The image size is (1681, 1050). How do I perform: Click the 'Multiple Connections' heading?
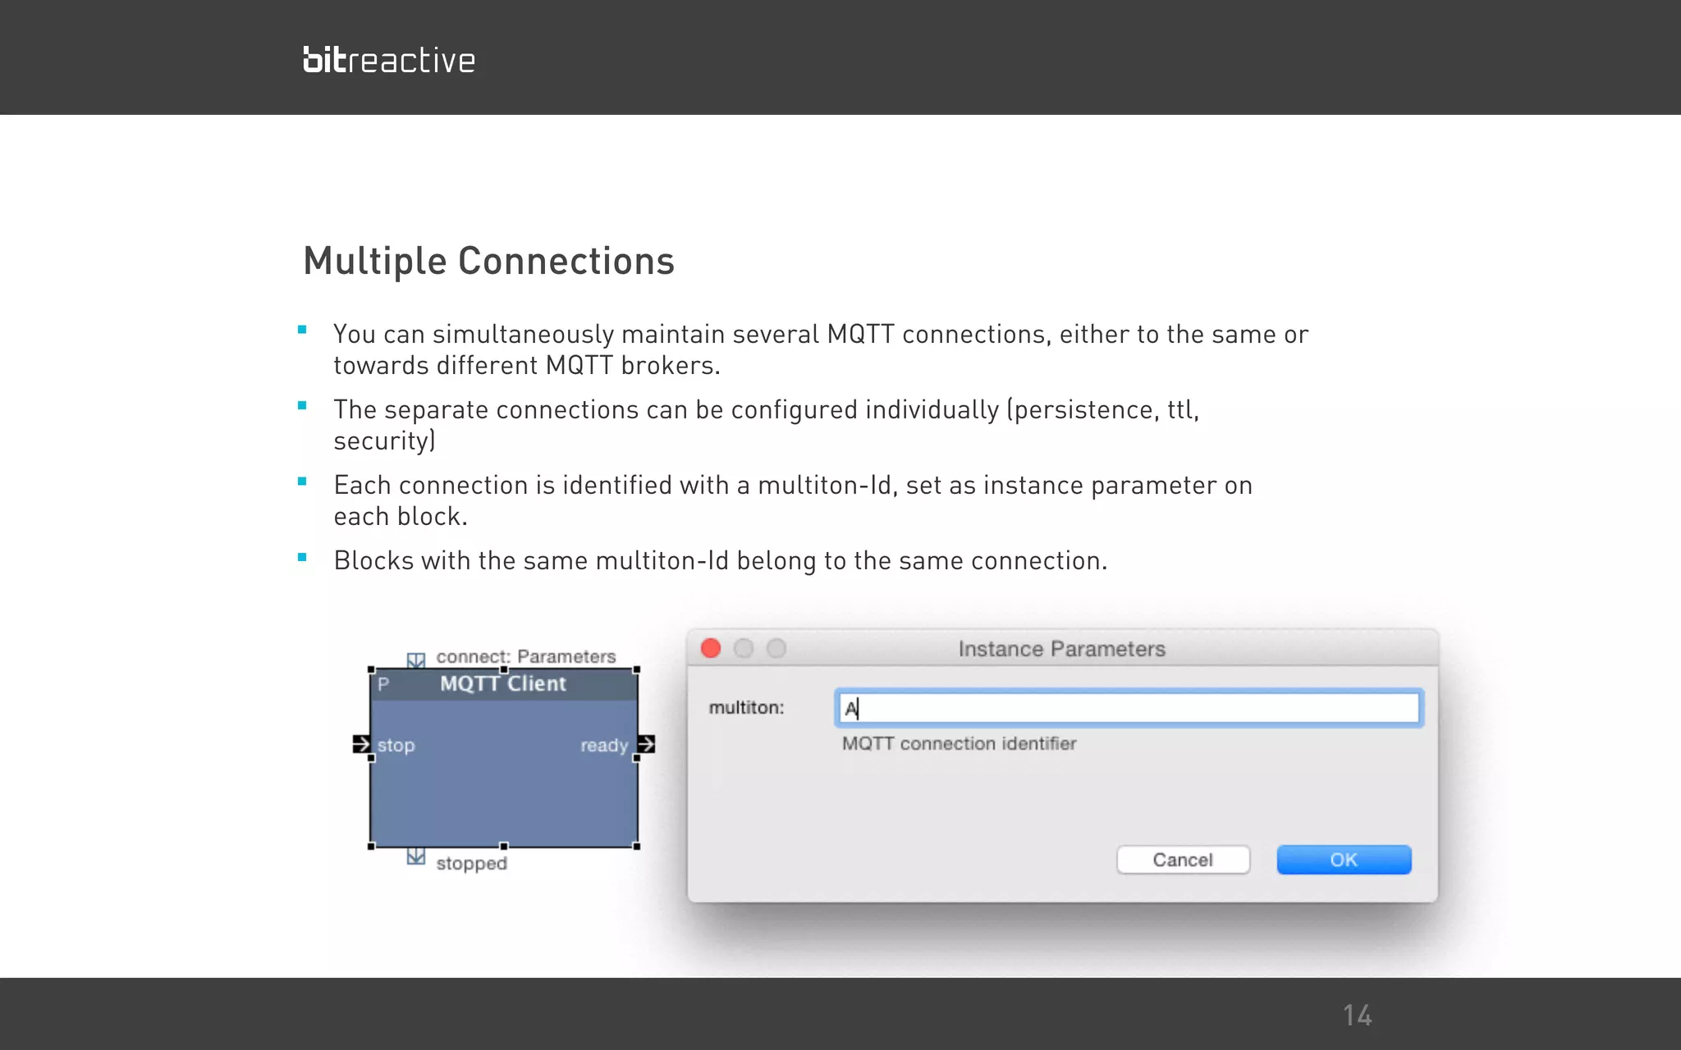[x=489, y=262]
